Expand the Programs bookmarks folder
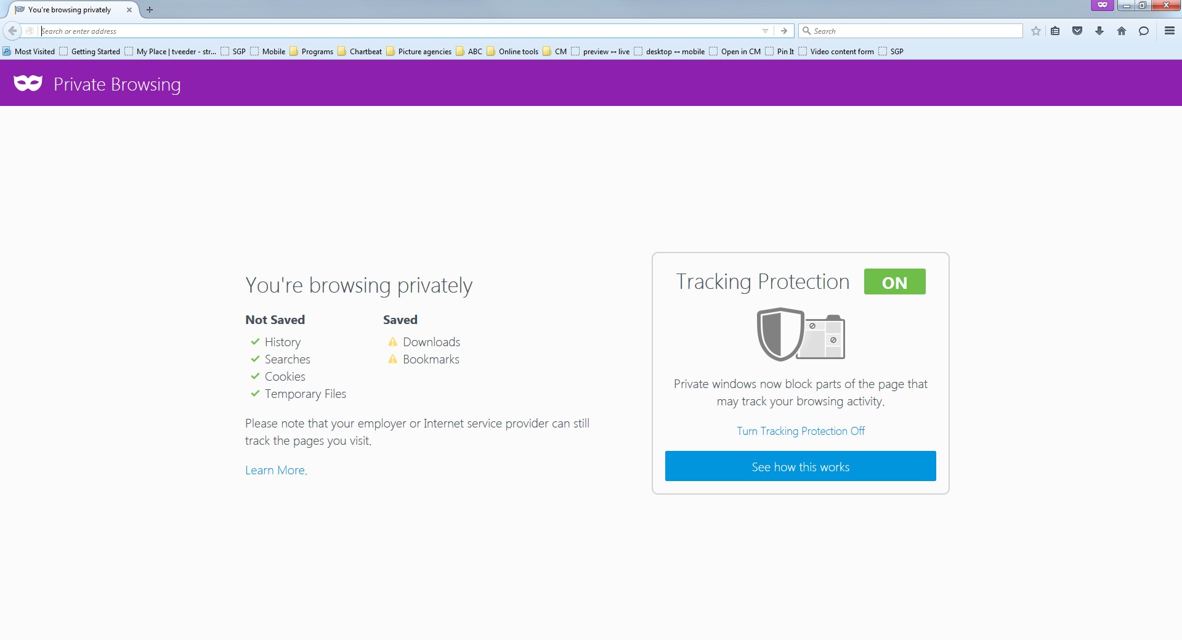Image resolution: width=1182 pixels, height=640 pixels. pyautogui.click(x=312, y=52)
